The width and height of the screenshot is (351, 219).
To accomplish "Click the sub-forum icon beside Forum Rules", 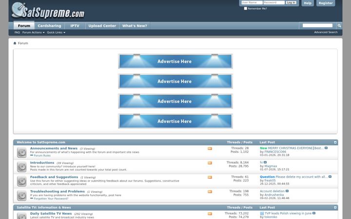I will (x=32, y=155).
